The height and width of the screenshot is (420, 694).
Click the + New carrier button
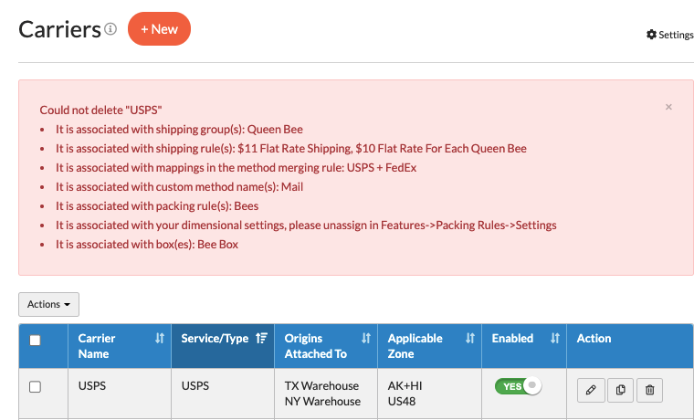tap(159, 29)
